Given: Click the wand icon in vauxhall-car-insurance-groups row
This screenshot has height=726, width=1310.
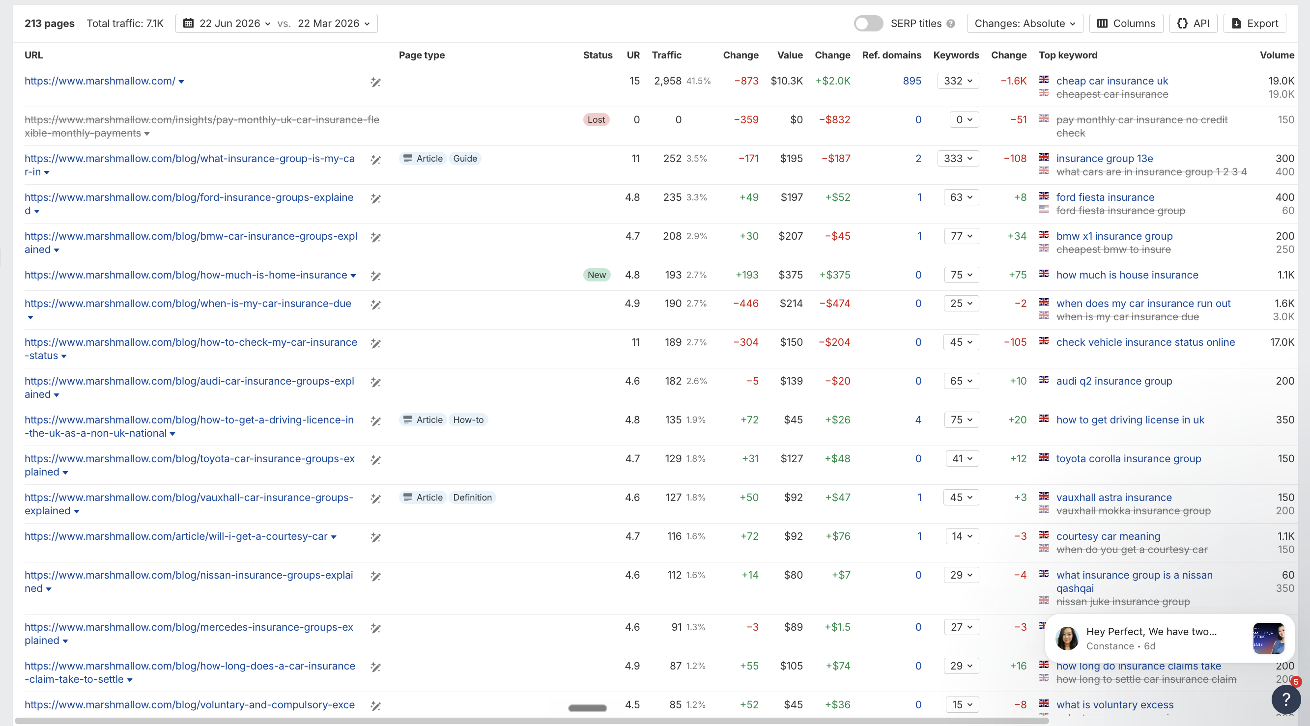Looking at the screenshot, I should coord(375,498).
